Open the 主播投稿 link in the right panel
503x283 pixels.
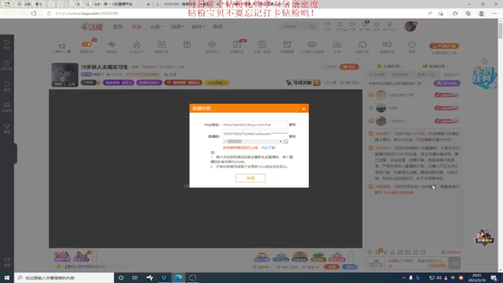click(390, 66)
